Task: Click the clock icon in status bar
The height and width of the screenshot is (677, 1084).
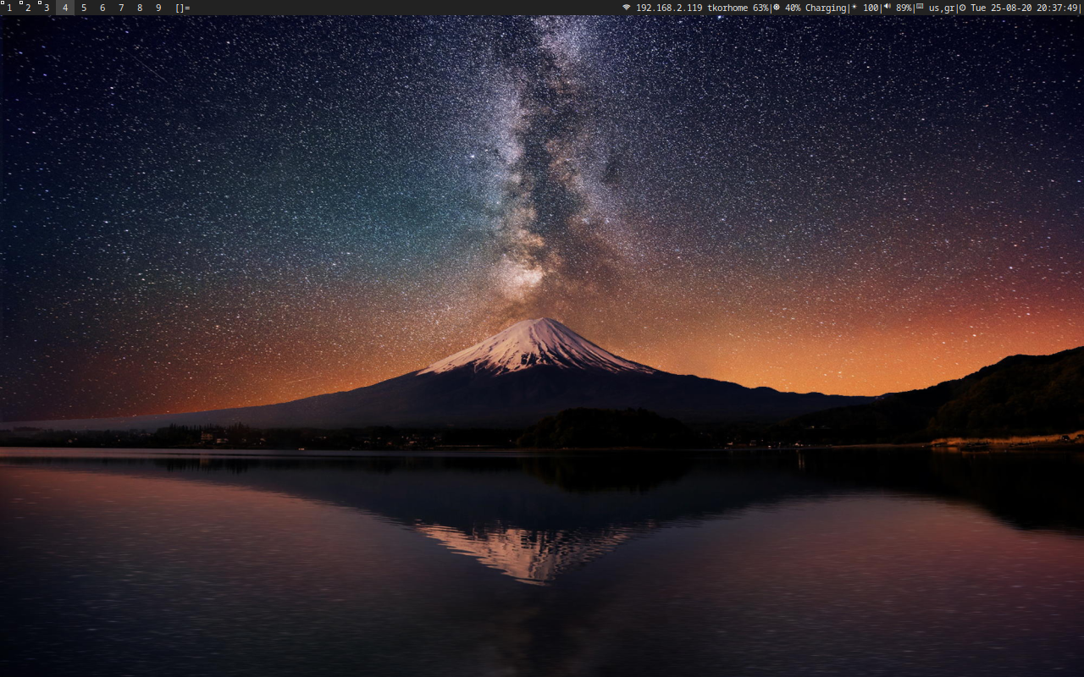Action: (962, 8)
